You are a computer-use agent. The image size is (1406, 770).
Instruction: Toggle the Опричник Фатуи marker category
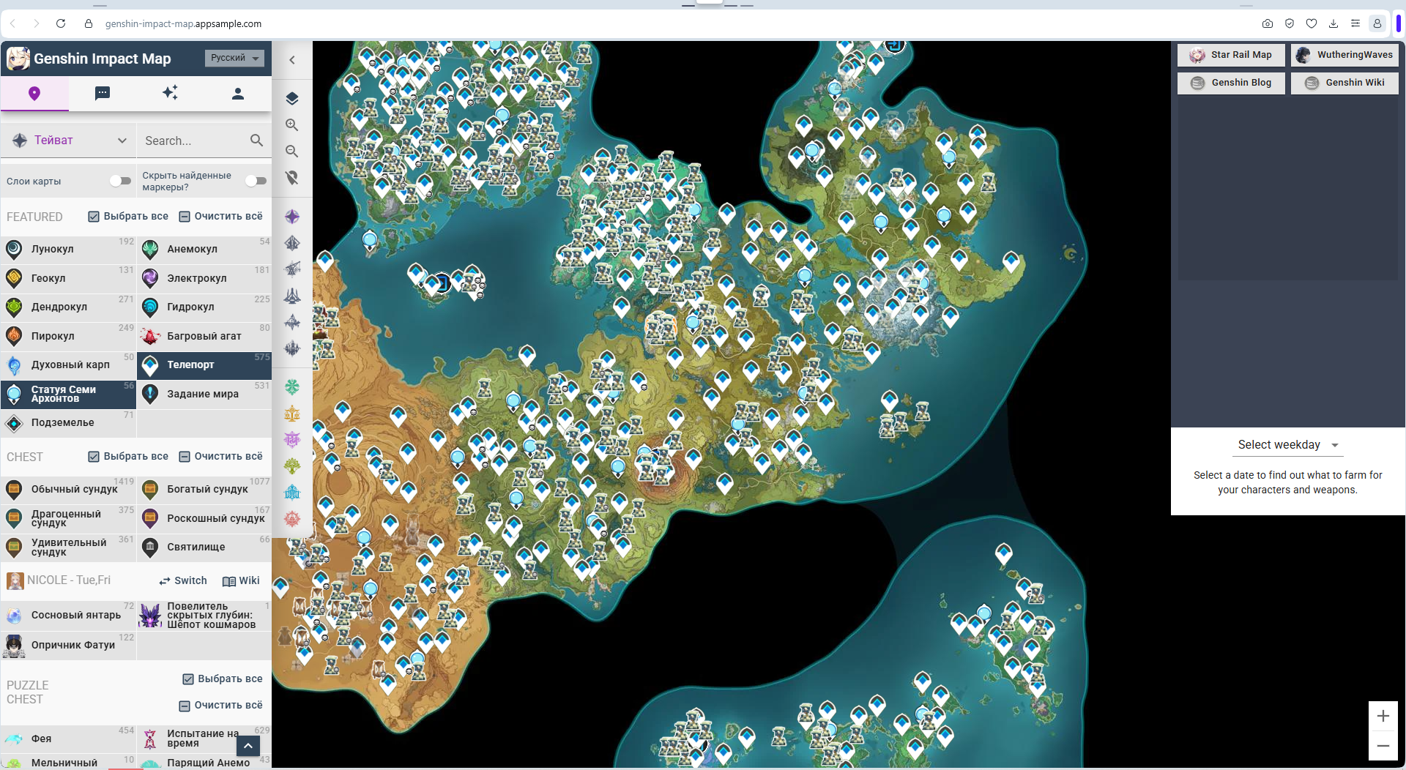click(x=69, y=645)
